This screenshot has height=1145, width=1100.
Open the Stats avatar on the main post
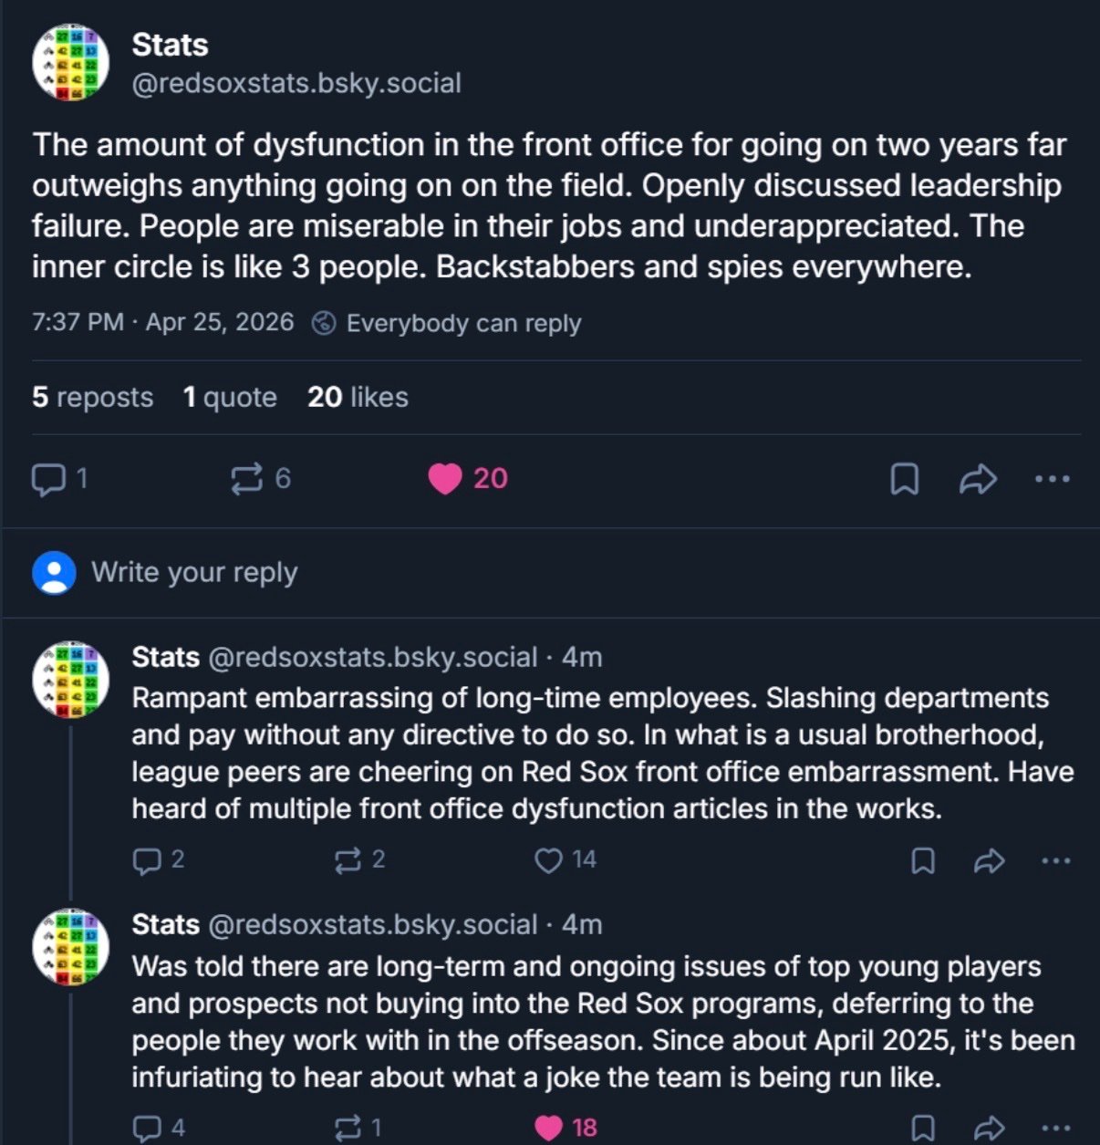click(71, 63)
